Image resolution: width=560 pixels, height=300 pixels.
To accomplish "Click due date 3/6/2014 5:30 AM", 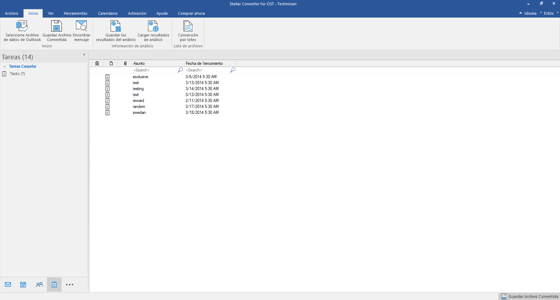I will click(201, 77).
